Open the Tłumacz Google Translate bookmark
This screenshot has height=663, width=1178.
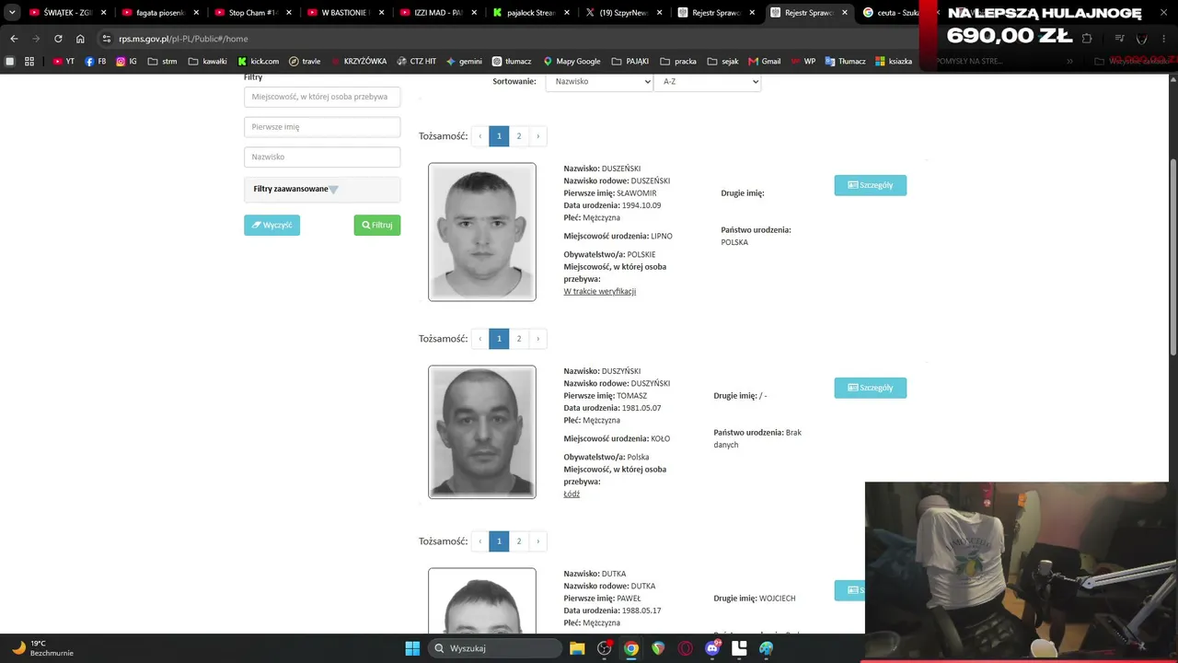(846, 61)
